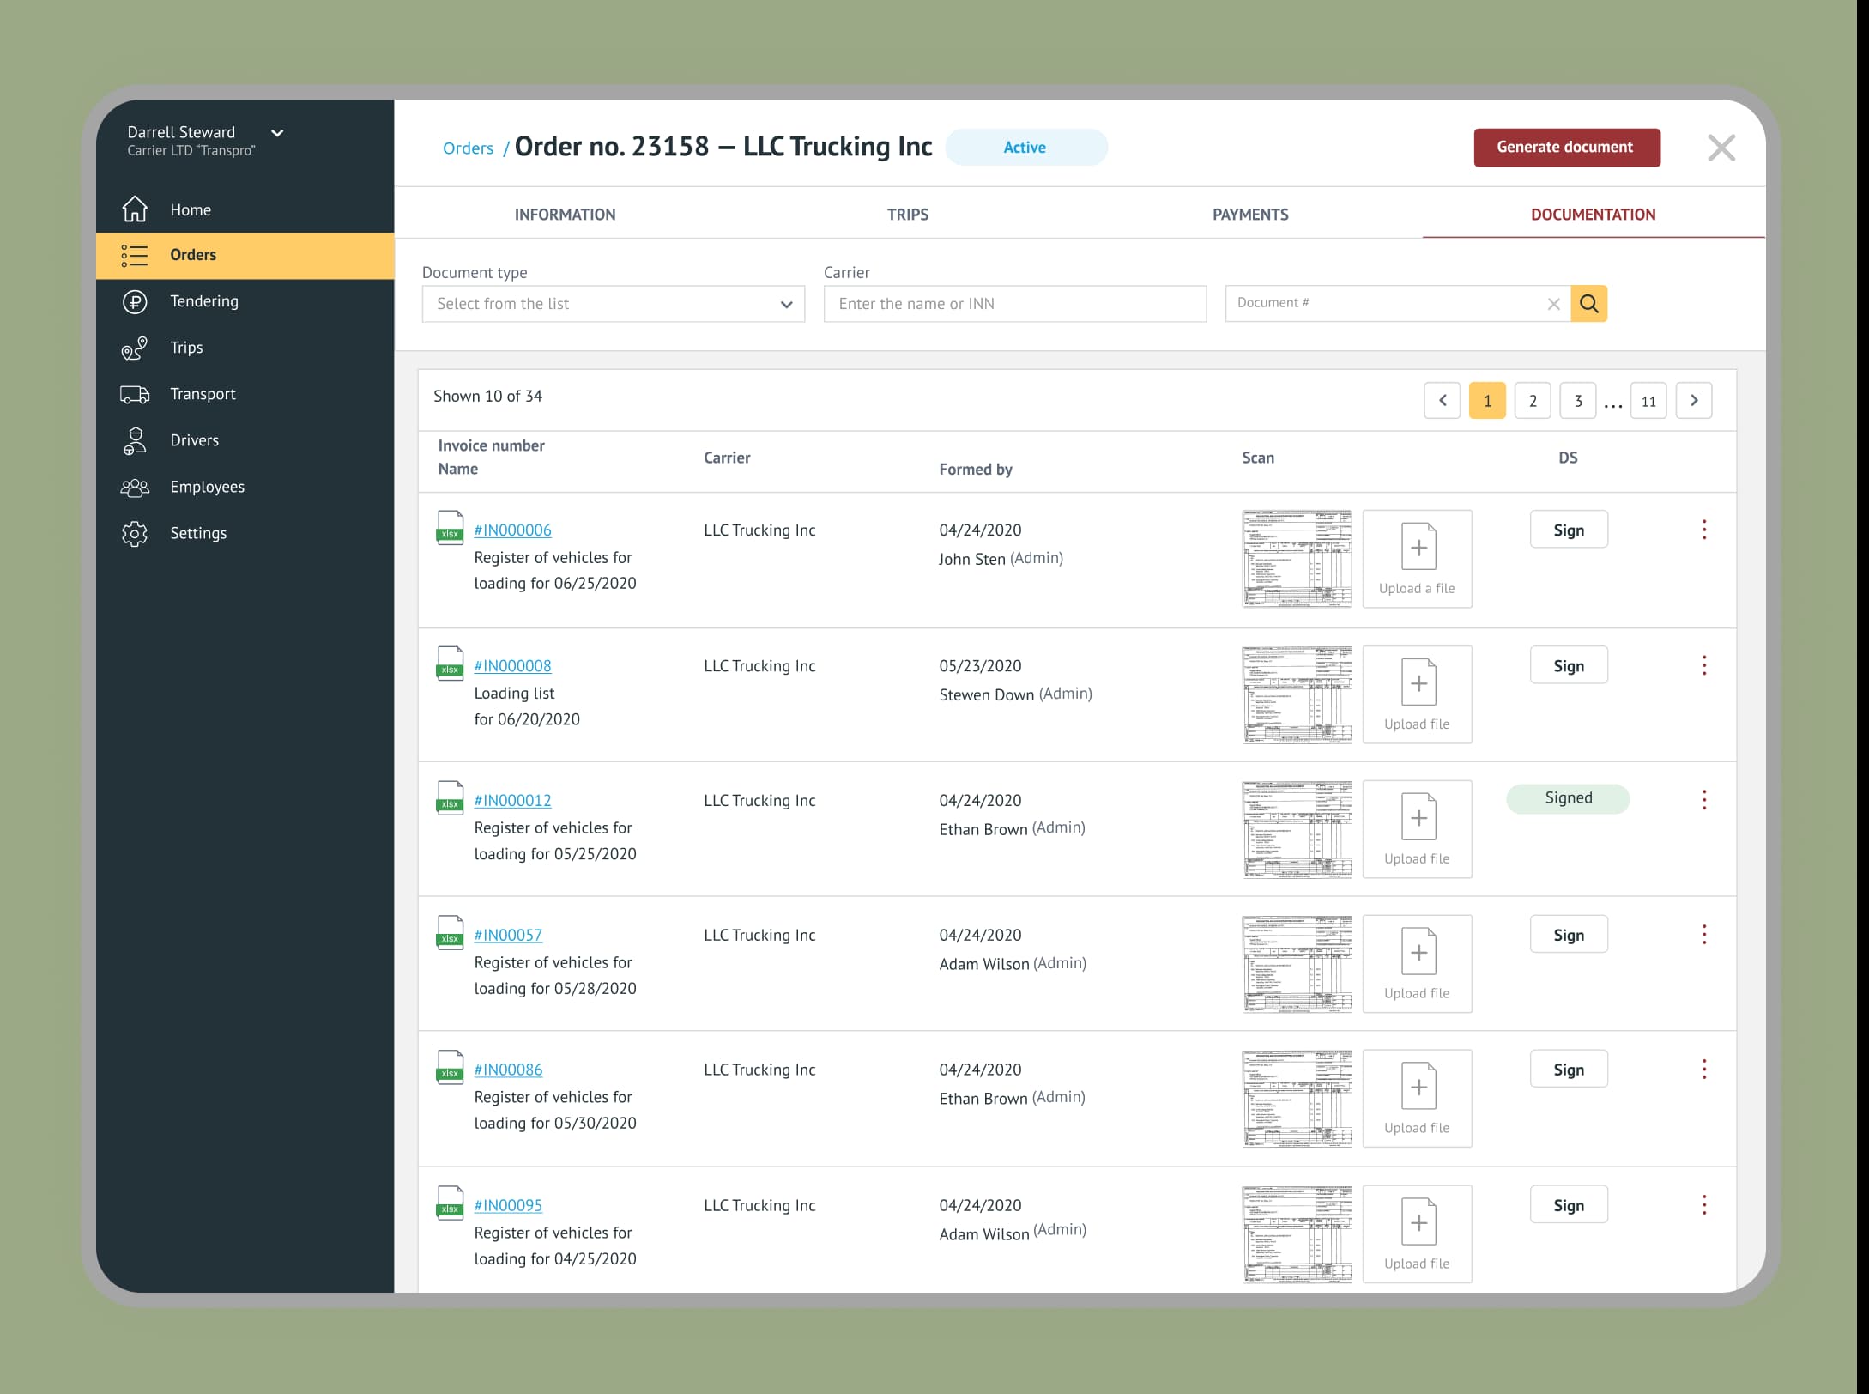Open more options for #IN00057 row

point(1704,935)
